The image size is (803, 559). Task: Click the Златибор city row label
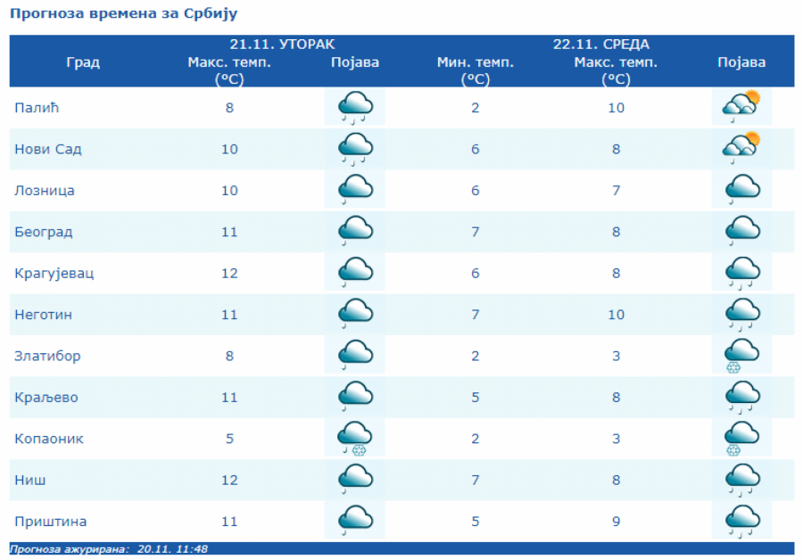pos(48,356)
